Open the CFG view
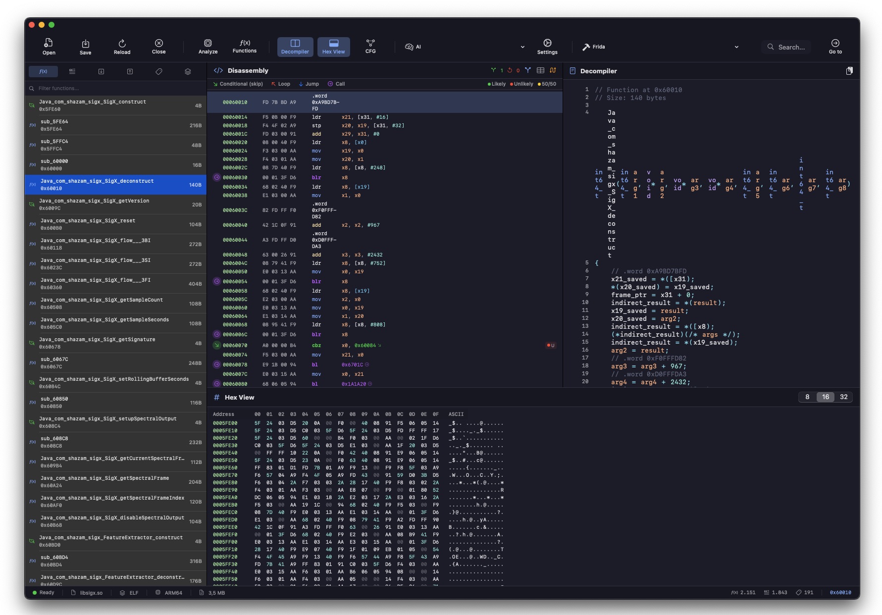The image size is (882, 615). pyautogui.click(x=370, y=47)
